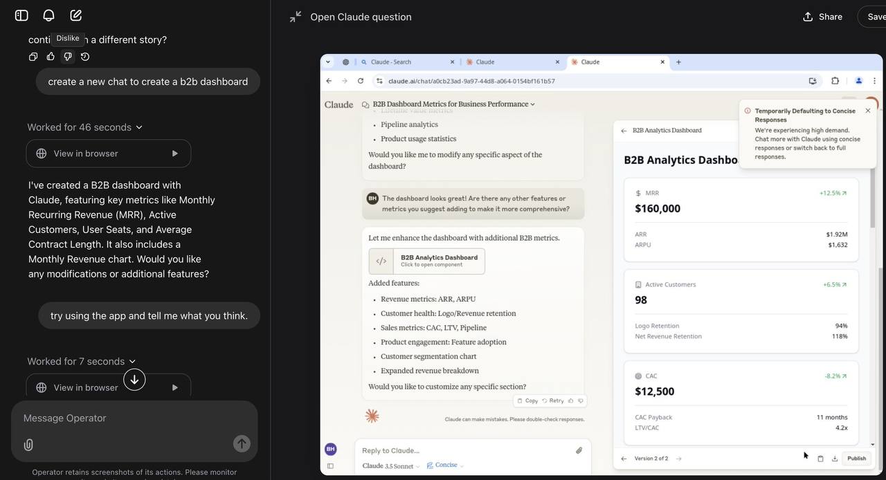Open the Claude 3.5 Sonnet model dropdown
The width and height of the screenshot is (886, 480).
click(x=392, y=466)
